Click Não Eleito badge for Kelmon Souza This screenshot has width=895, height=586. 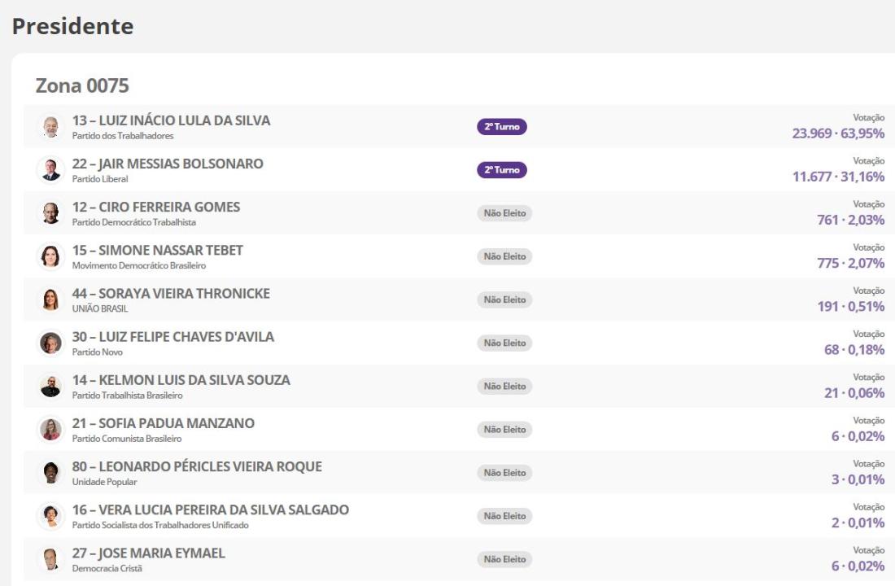click(x=504, y=387)
